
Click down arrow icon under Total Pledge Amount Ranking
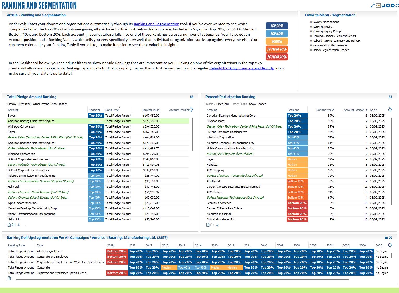[x=19, y=225]
